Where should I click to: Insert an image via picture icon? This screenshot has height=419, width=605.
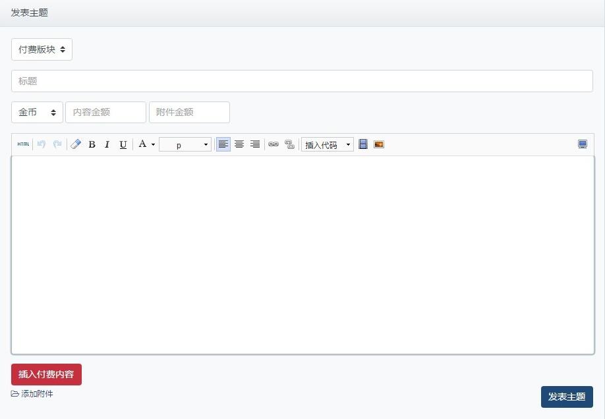tap(379, 144)
